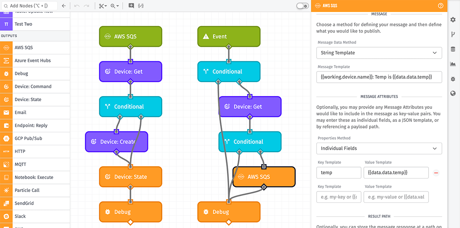The height and width of the screenshot is (228, 460).
Task: Expand the zoom options dropdown arrow
Action: coord(117,6)
